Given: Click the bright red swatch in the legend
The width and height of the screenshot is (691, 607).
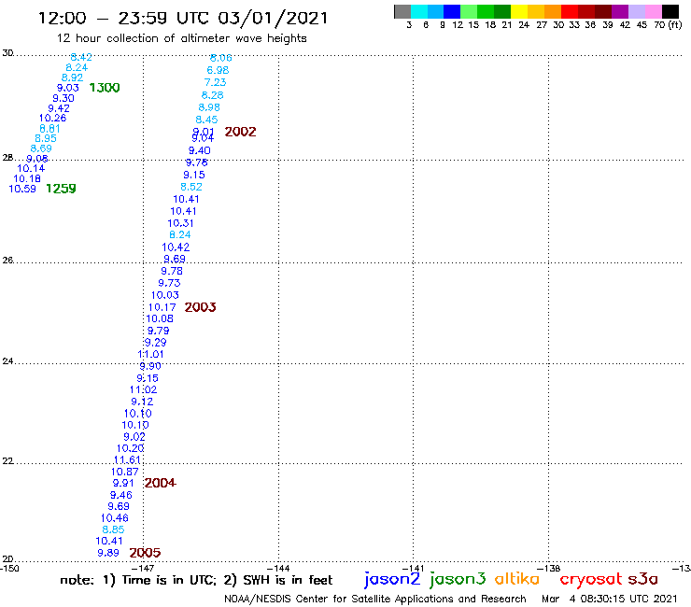Looking at the screenshot, I should (569, 11).
